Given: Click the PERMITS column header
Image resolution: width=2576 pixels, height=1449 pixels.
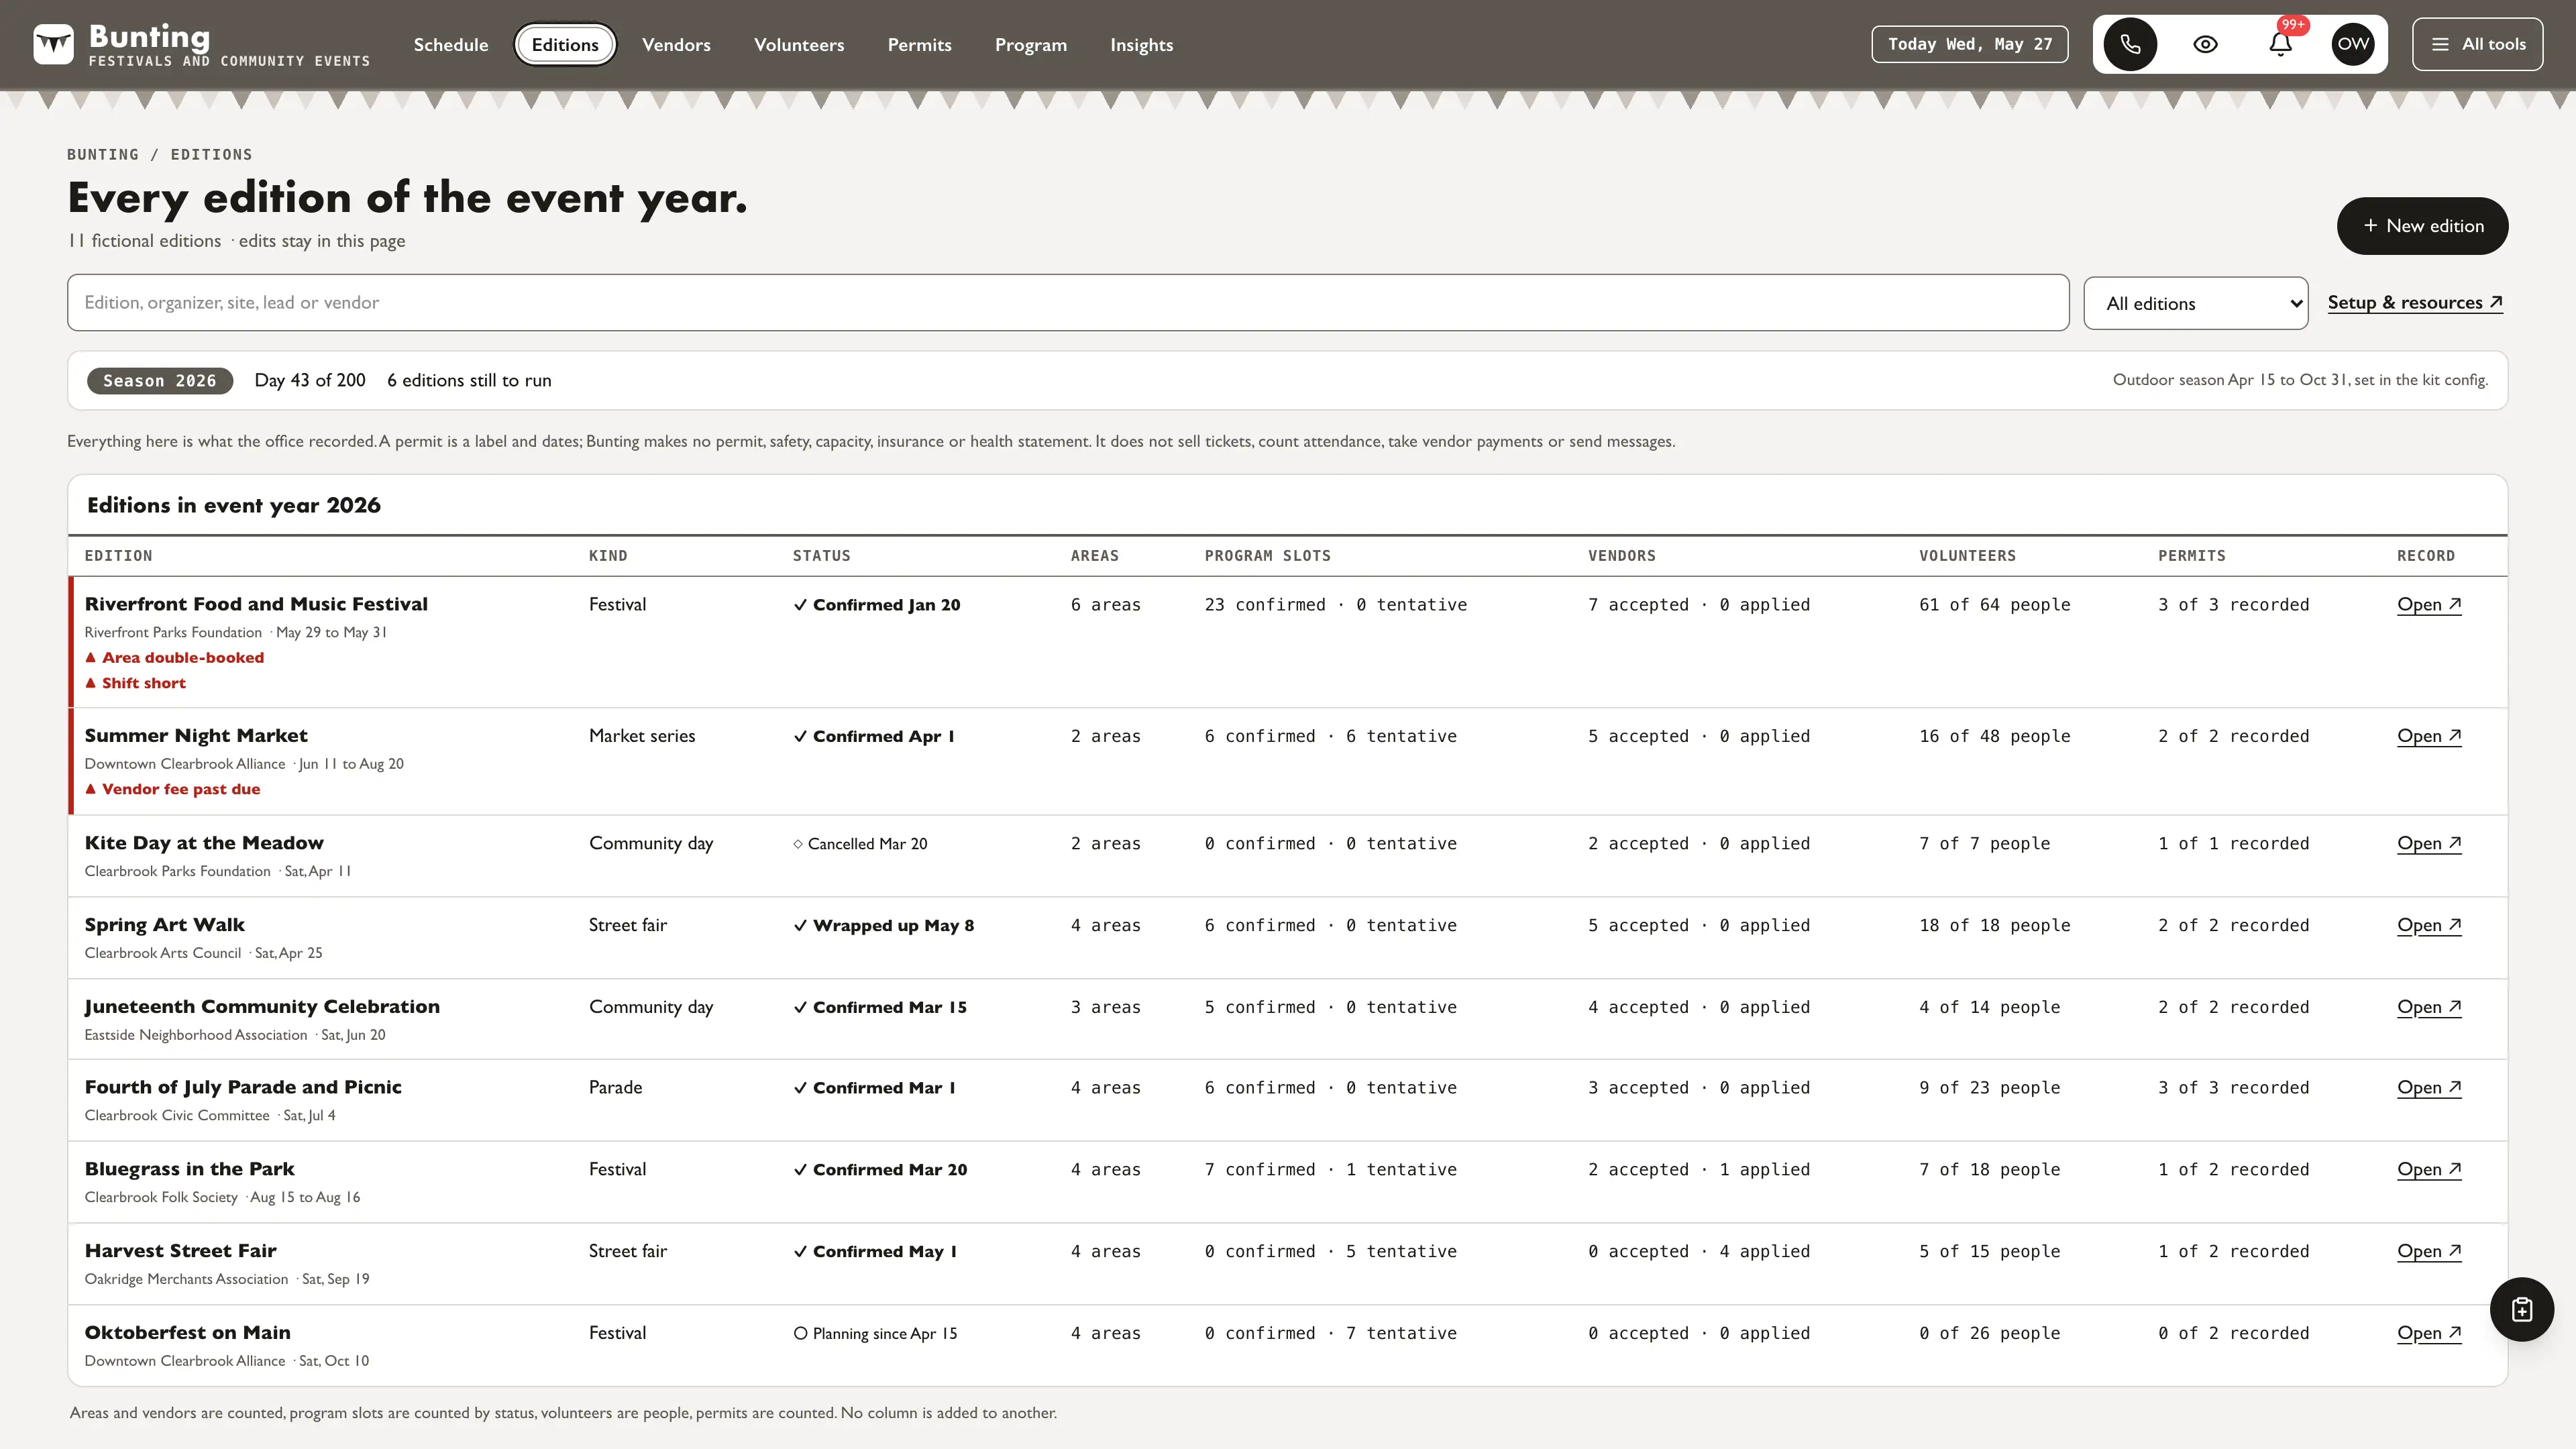Looking at the screenshot, I should pos(2192,556).
